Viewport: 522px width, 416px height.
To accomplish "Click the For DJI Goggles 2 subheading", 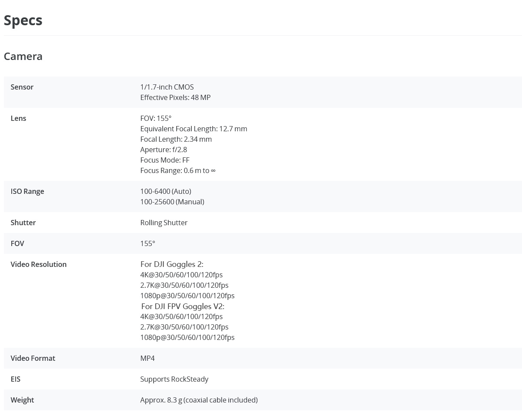I will [x=171, y=264].
